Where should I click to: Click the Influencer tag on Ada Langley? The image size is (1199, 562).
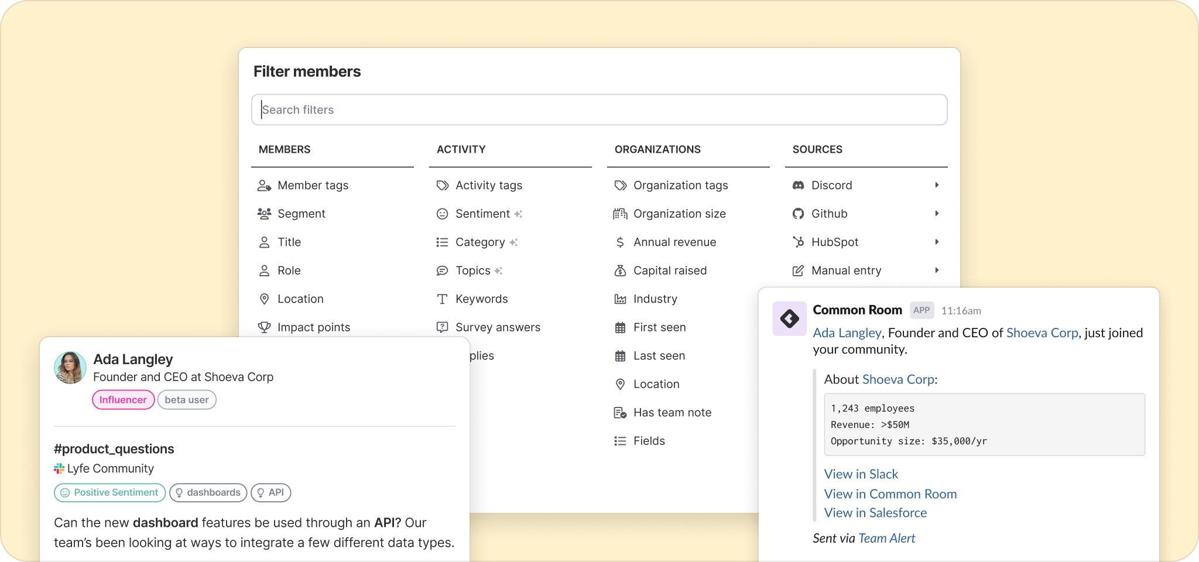tap(123, 400)
